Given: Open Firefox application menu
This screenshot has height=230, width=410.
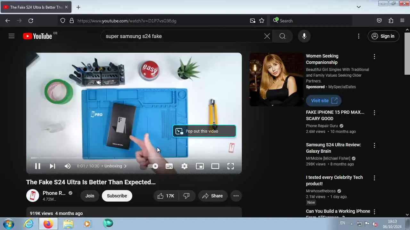Looking at the screenshot, I should point(402,21).
